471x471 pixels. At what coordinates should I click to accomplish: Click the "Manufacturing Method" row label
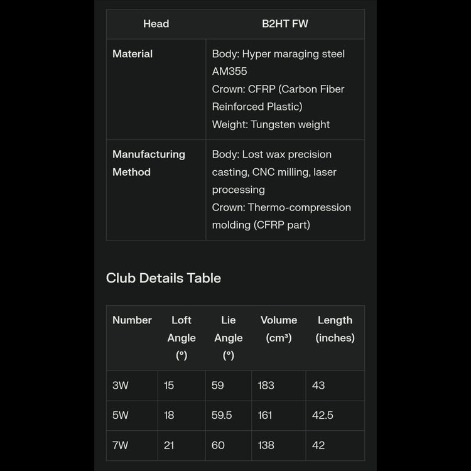click(149, 163)
